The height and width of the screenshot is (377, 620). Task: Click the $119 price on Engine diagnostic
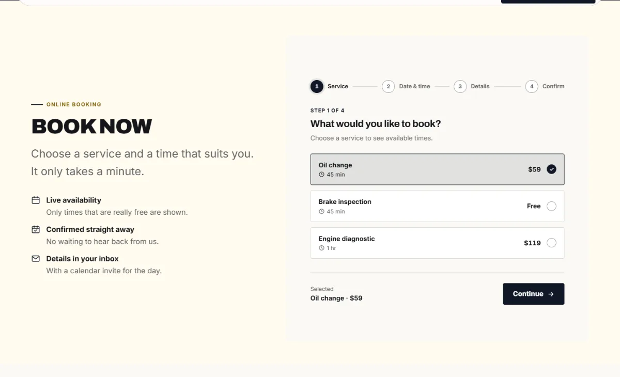pos(532,243)
